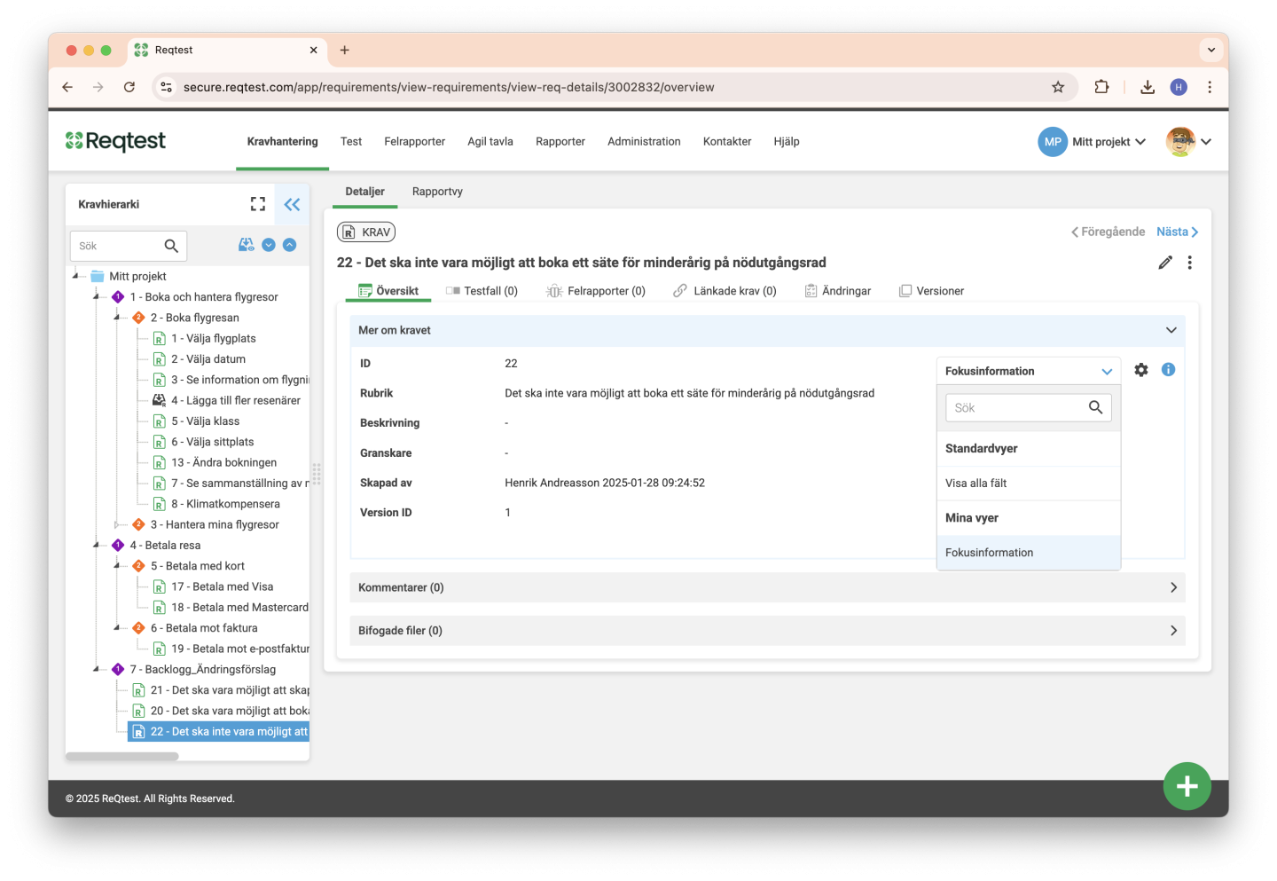The width and height of the screenshot is (1277, 881).
Task: Go back in browser history
Action: tap(67, 87)
